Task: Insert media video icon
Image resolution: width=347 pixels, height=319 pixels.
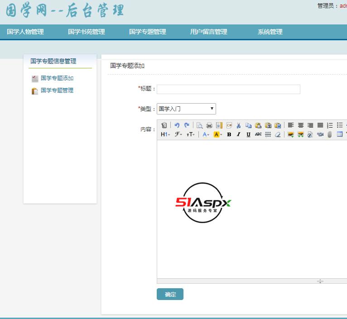Action: pyautogui.click(x=320, y=134)
